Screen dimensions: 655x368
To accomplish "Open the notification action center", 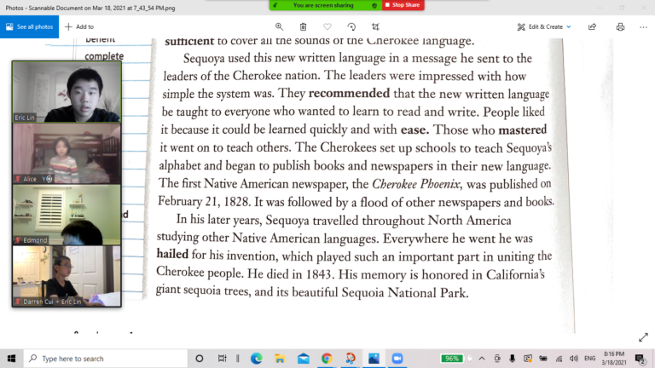I will tap(641, 359).
